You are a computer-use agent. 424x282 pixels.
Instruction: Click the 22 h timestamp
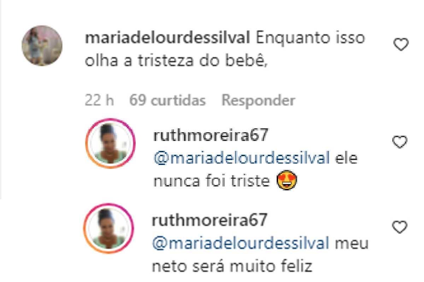coord(99,101)
